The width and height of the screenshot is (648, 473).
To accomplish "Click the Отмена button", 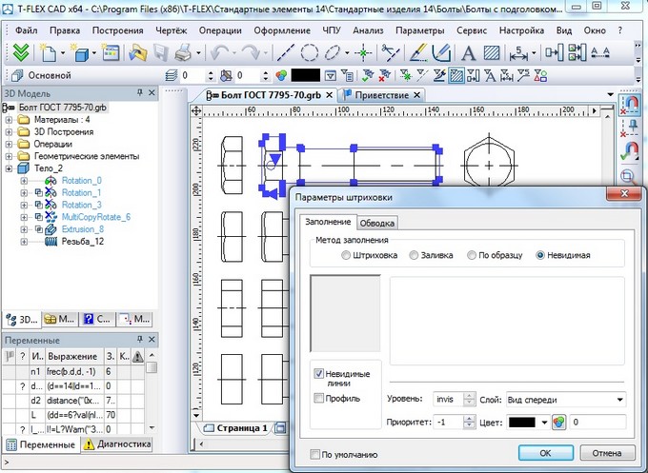I will 607,453.
